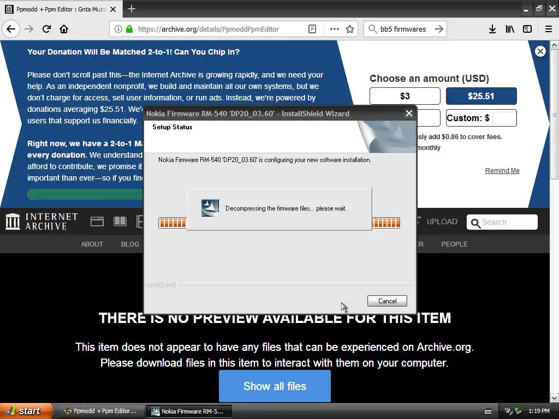The image size is (559, 419).
Task: Click the Internet Archive Search field
Action: tap(502, 223)
